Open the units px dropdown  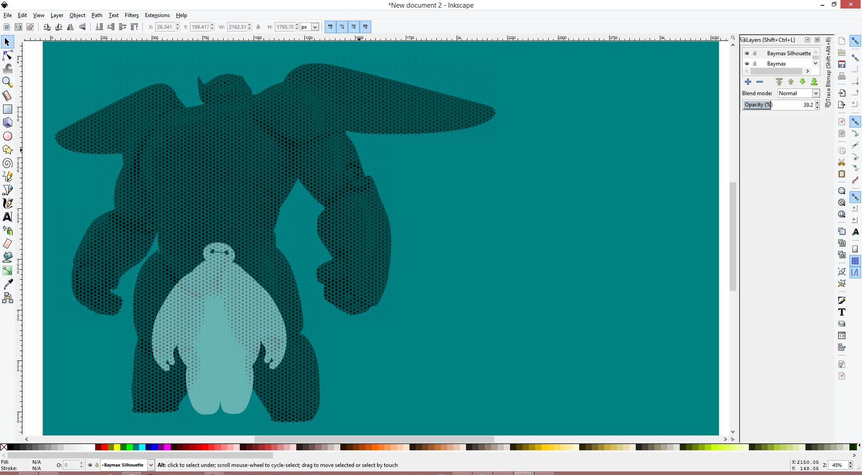310,27
